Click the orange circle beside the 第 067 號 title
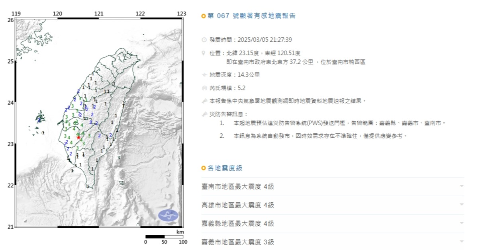 pyautogui.click(x=204, y=16)
